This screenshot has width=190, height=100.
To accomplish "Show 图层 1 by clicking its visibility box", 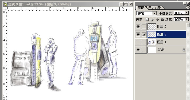I will (138, 42).
